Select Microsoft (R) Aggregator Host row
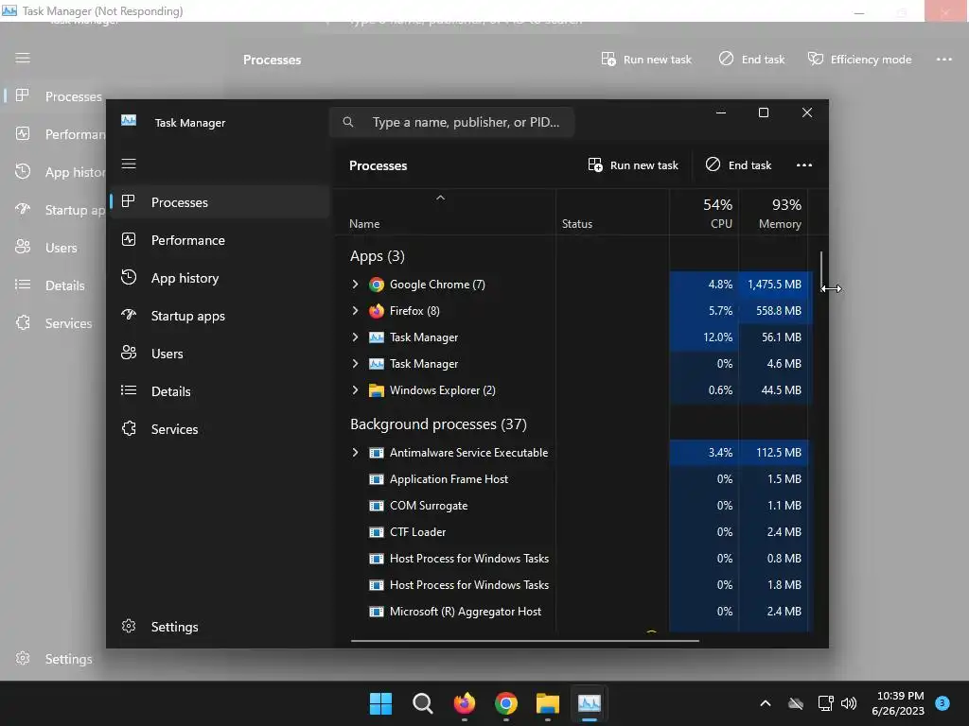Screen dimensions: 969x726 (573, 612)
